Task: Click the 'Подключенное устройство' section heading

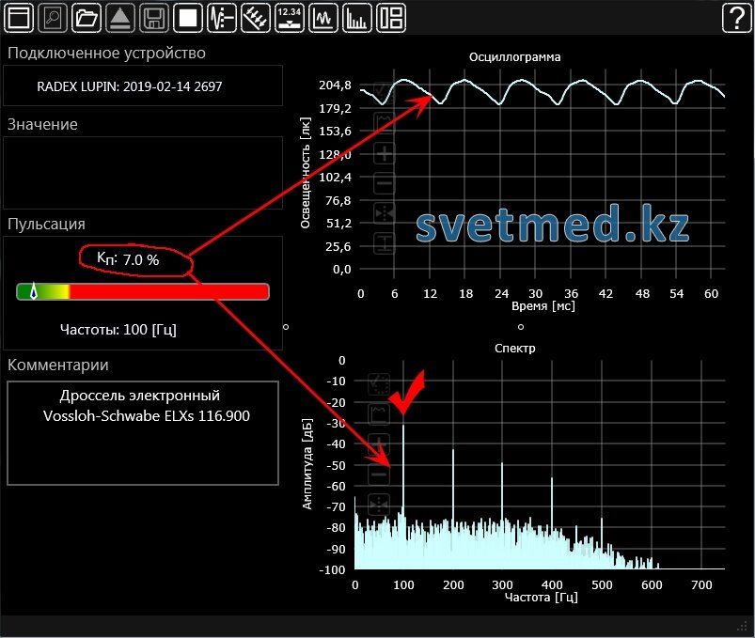Action: click(x=106, y=53)
